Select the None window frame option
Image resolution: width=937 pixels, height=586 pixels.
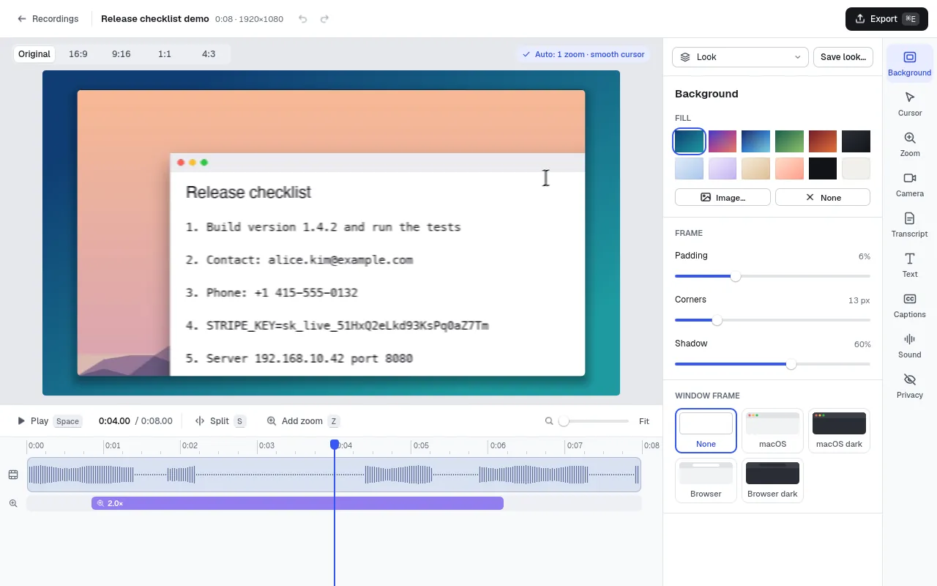(x=706, y=431)
